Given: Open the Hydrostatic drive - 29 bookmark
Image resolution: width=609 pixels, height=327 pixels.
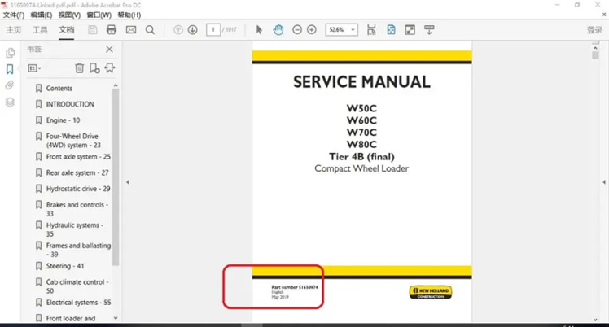Looking at the screenshot, I should click(78, 189).
